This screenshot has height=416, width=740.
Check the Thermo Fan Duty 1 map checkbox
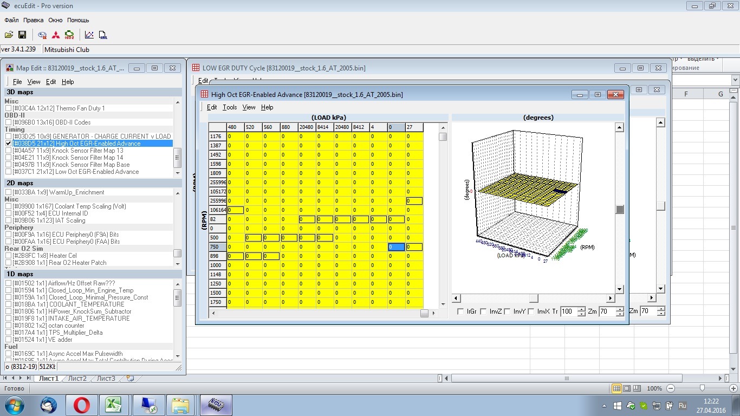coord(8,108)
